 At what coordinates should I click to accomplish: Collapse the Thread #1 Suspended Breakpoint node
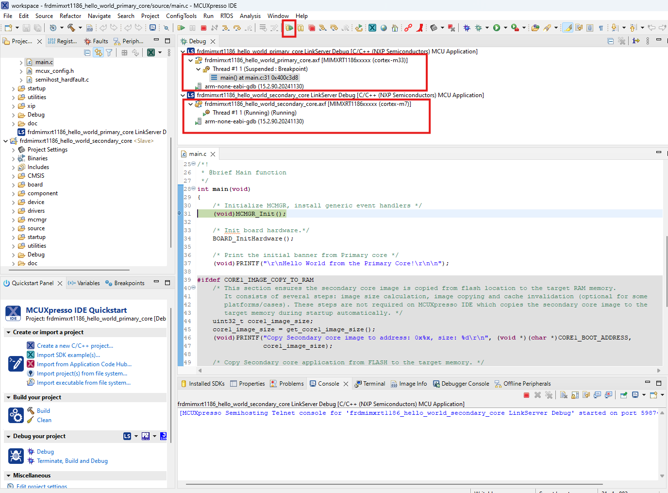[x=198, y=69]
